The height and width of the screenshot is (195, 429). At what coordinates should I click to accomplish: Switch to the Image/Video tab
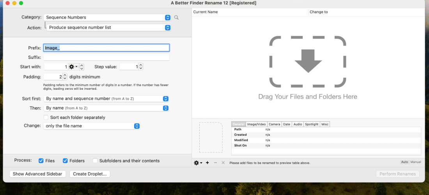coord(256,124)
